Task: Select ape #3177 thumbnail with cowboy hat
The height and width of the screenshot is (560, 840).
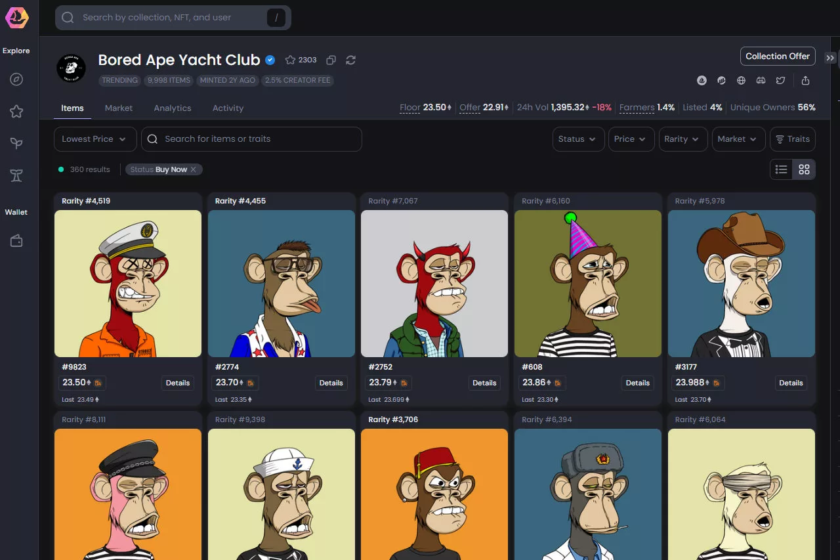Action: (742, 284)
